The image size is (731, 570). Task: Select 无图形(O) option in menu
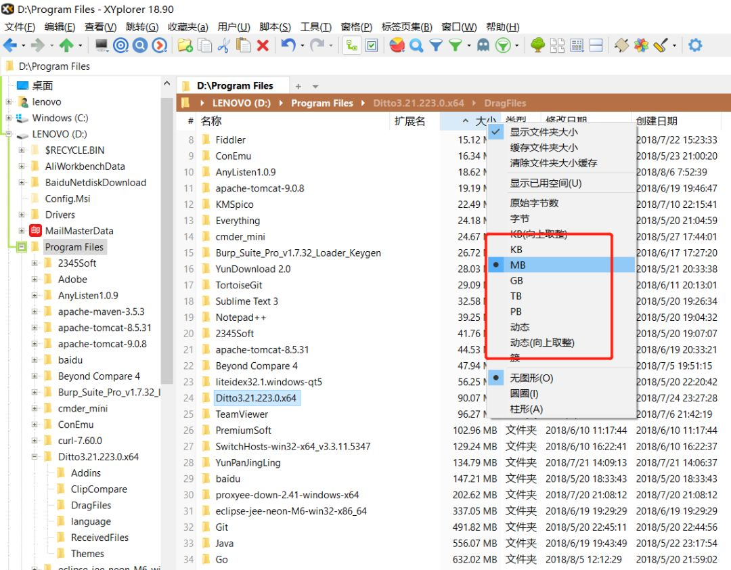pos(561,378)
